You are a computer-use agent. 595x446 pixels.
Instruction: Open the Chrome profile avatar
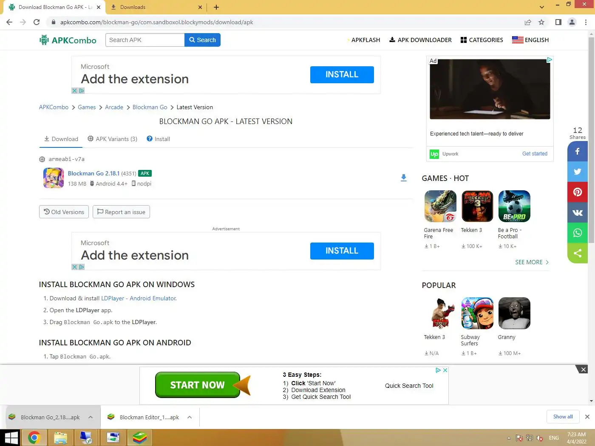coord(572,22)
